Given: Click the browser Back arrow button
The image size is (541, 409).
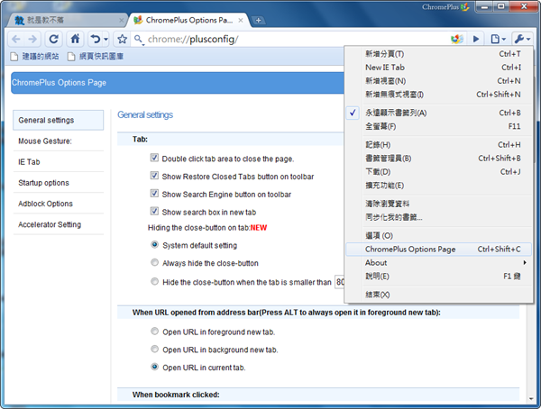Looking at the screenshot, I should point(16,39).
